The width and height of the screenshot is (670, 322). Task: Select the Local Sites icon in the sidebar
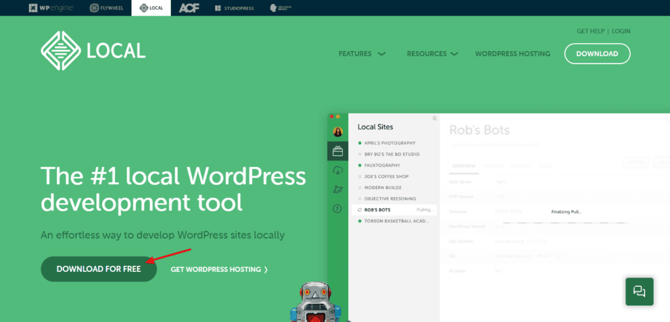click(338, 152)
